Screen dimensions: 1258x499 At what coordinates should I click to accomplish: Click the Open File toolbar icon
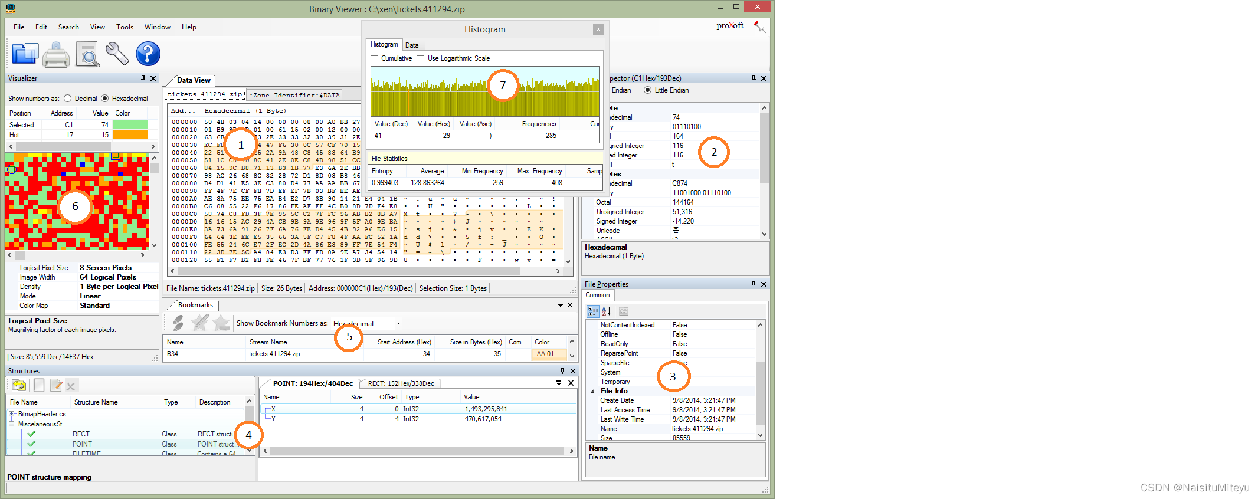pyautogui.click(x=25, y=54)
